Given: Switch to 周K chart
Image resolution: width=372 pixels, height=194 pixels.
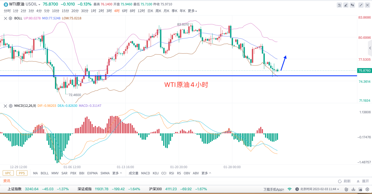Looking at the screenshot, I should (x=158, y=11).
